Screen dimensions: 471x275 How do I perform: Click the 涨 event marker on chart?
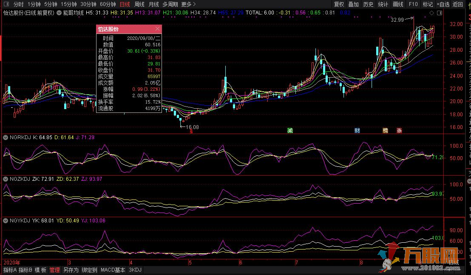click(x=399, y=130)
